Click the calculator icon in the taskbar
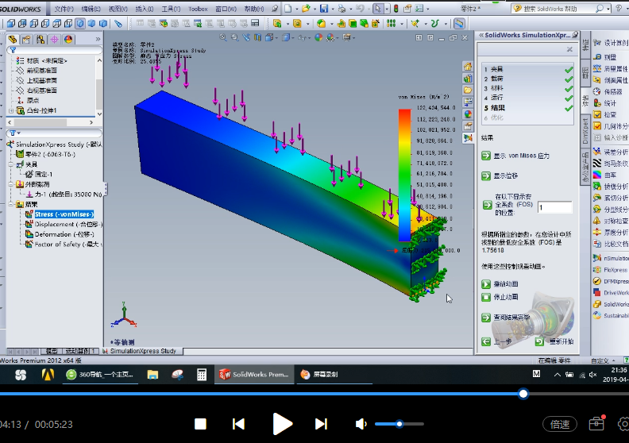The width and height of the screenshot is (629, 443). tap(202, 375)
